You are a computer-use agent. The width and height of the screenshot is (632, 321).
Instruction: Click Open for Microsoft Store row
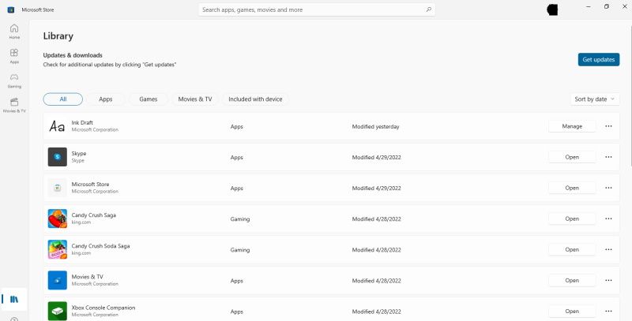tap(572, 188)
